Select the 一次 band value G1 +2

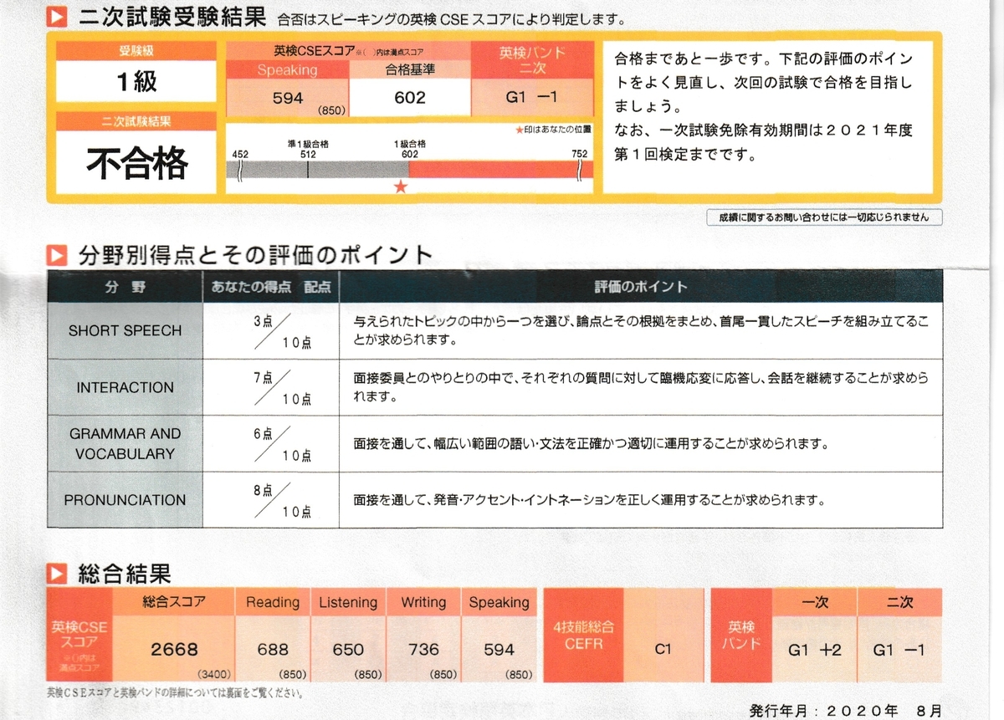[x=815, y=649]
